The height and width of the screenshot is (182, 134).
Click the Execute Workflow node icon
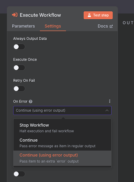15,15
